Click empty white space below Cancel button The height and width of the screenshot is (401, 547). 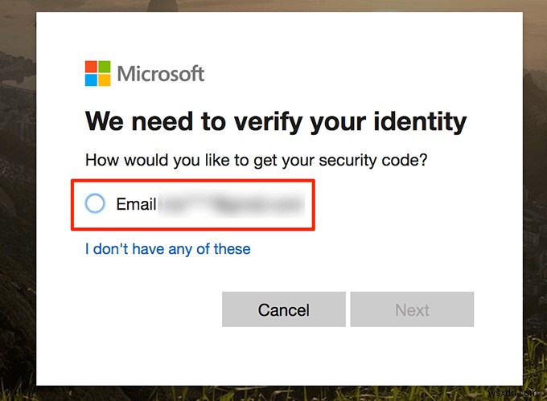click(283, 354)
